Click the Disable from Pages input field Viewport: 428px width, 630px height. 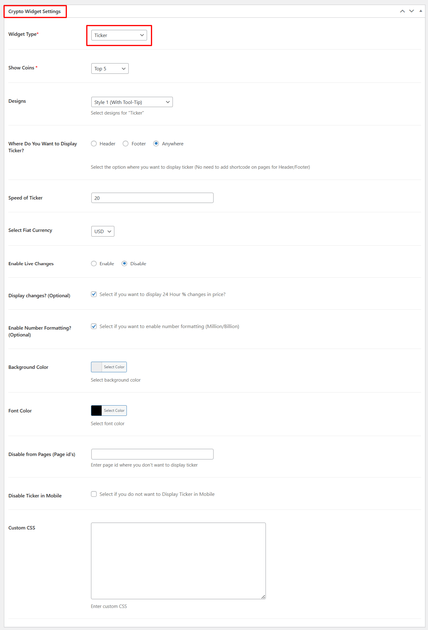(x=152, y=454)
